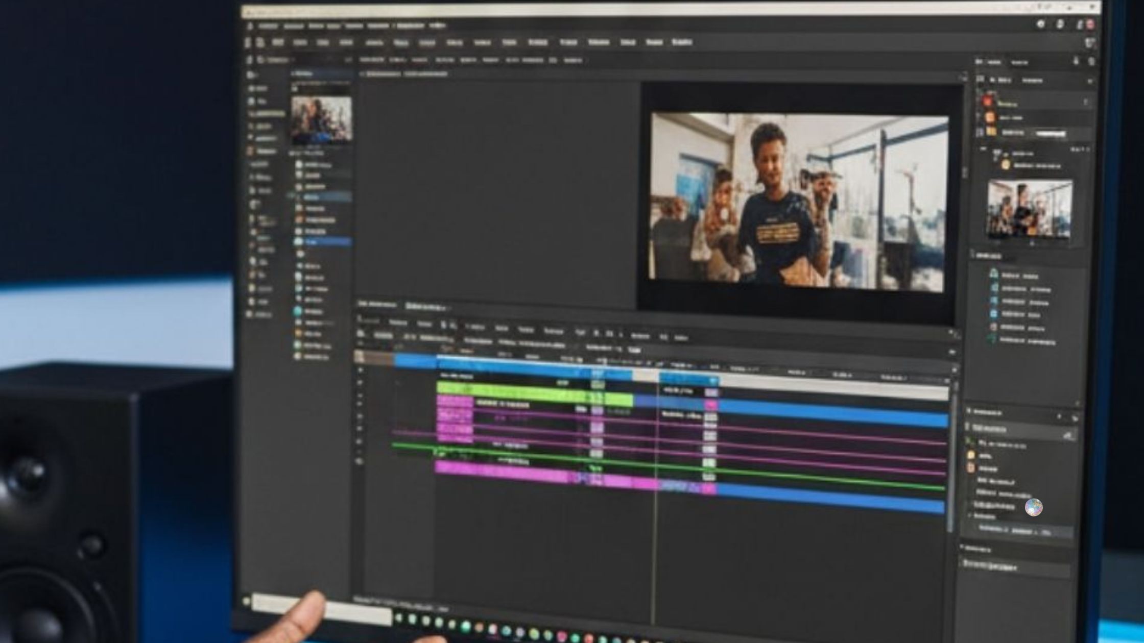1144x643 pixels.
Task: Click the small preview thumbnail in the right panel
Action: 1029,208
